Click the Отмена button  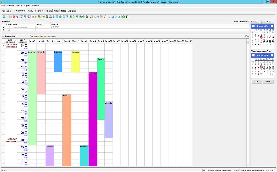(x=268, y=82)
